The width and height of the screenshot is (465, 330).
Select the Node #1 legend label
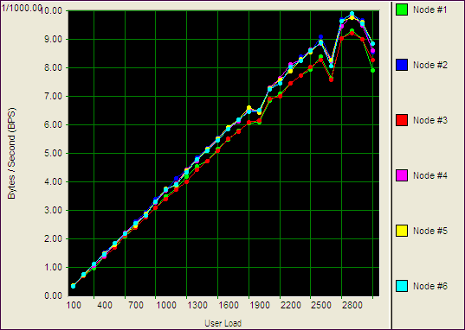click(x=430, y=10)
